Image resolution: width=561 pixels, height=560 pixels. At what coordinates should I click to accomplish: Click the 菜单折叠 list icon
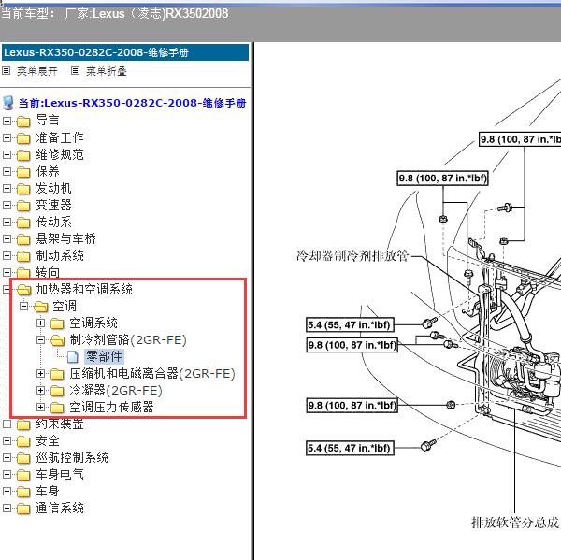point(75,70)
